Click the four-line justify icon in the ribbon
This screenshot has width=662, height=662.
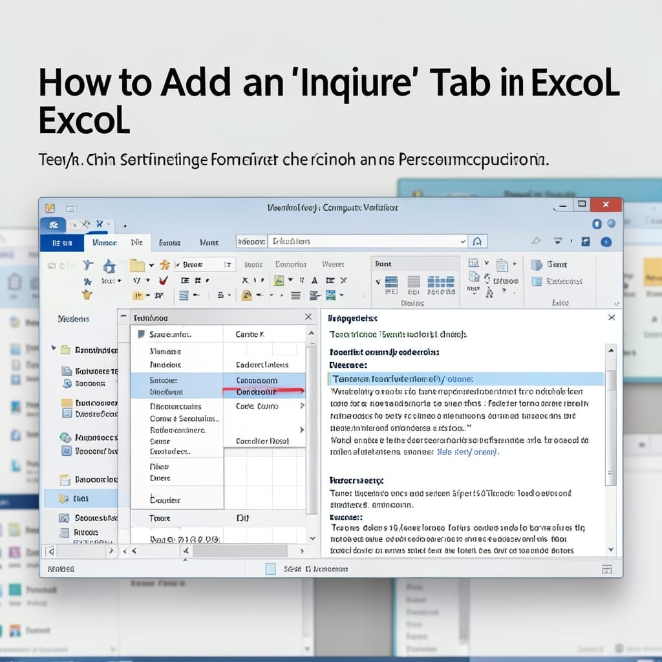coord(295,295)
